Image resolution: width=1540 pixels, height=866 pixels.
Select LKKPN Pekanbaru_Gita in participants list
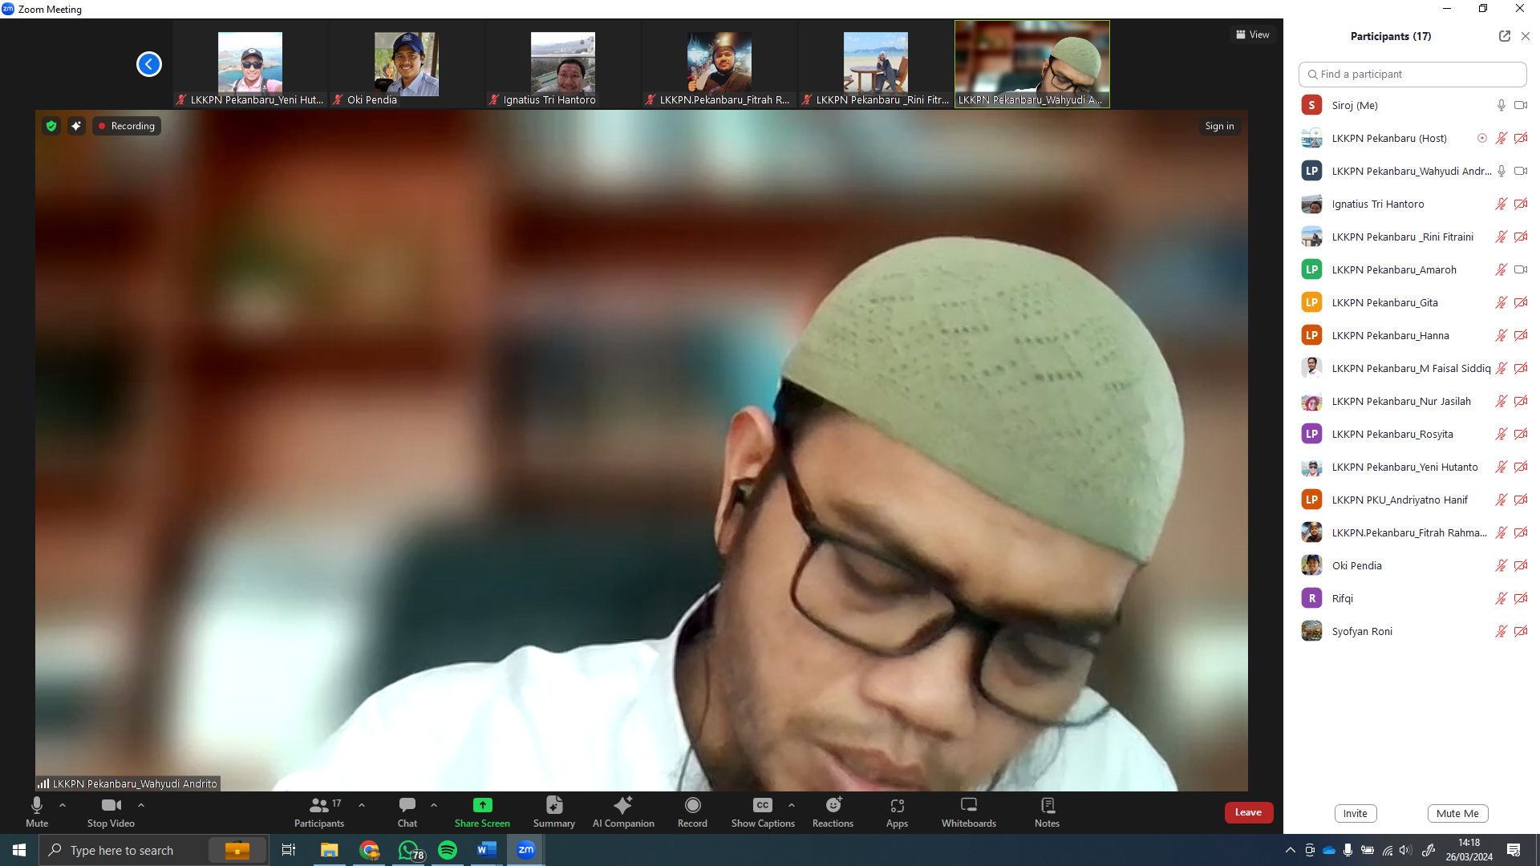point(1412,302)
